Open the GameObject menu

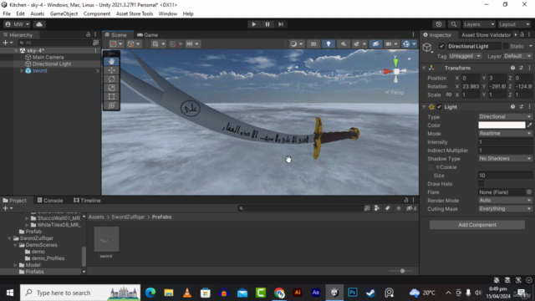pos(64,13)
